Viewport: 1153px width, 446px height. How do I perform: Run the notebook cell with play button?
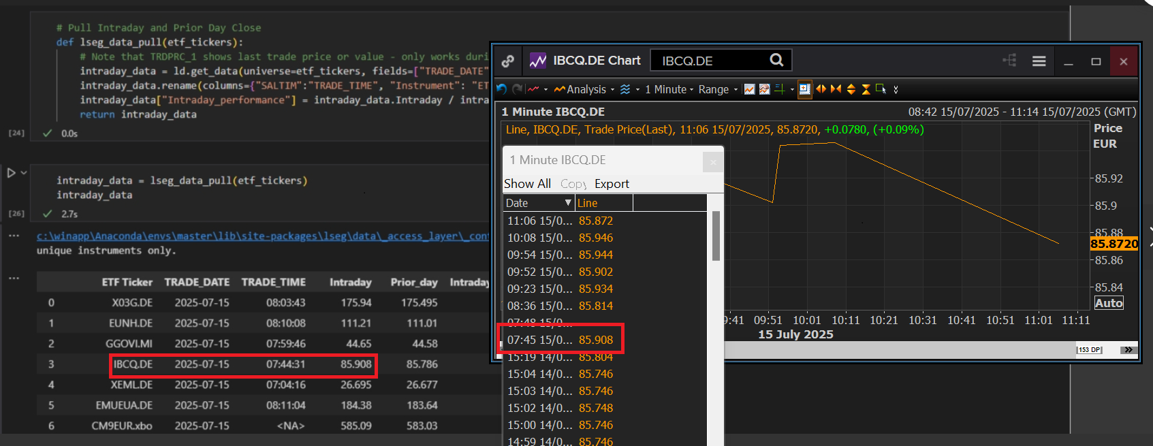pyautogui.click(x=11, y=173)
